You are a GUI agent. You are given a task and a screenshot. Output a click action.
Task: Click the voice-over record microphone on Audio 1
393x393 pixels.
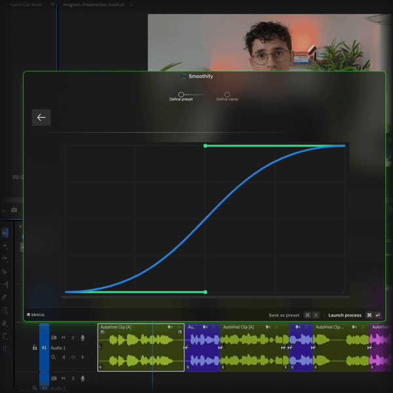tap(83, 338)
